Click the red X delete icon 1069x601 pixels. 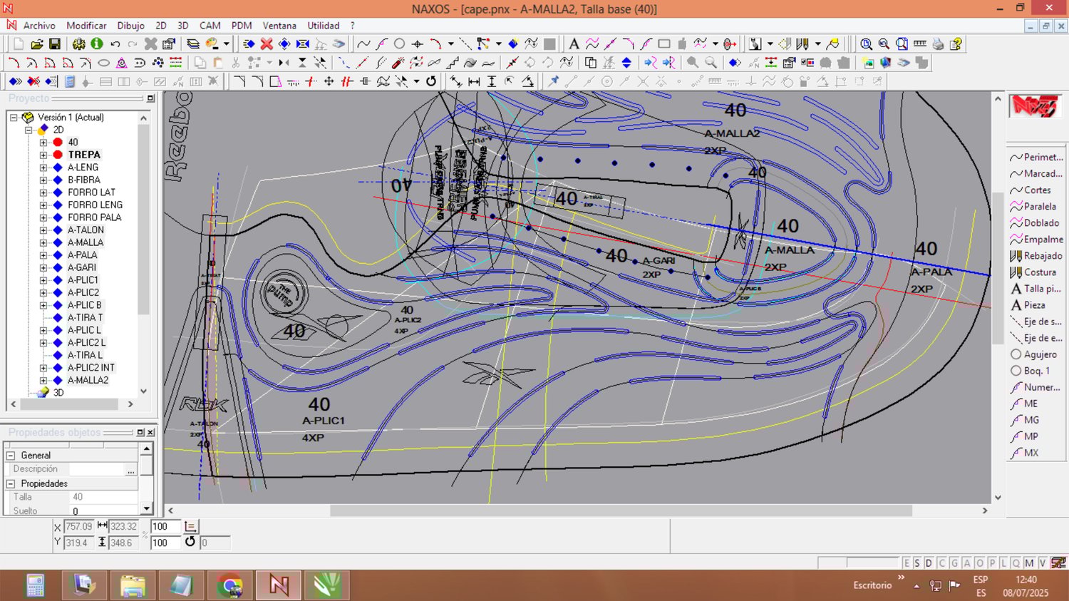267,44
